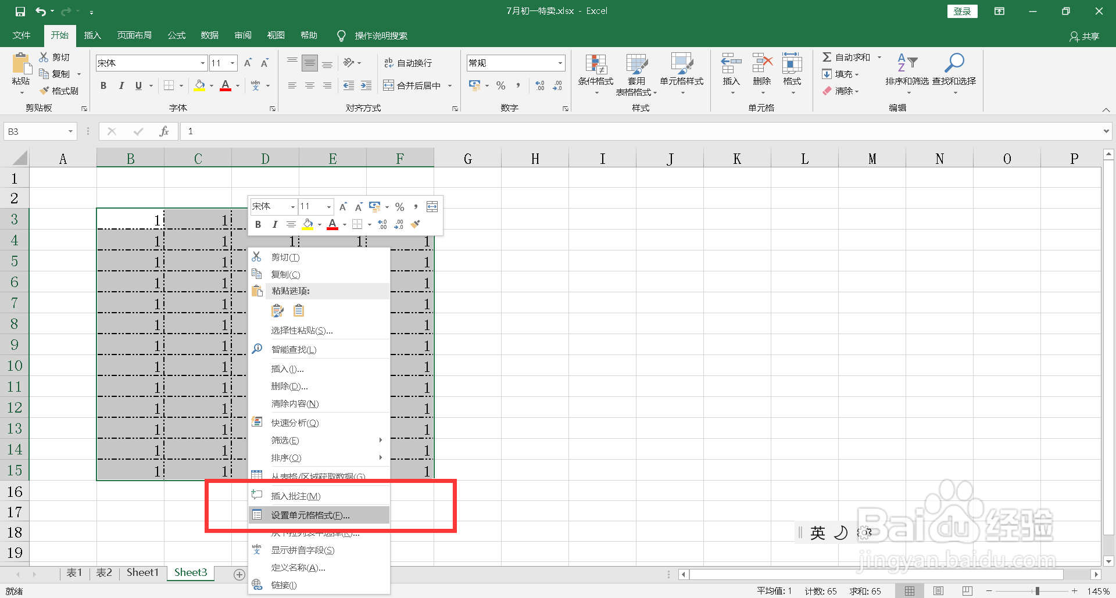The width and height of the screenshot is (1116, 598).
Task: Select the Format Painter brush in ribbon
Action: click(44, 91)
